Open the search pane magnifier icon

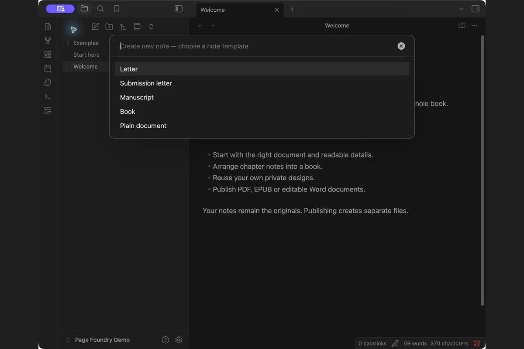tap(100, 9)
